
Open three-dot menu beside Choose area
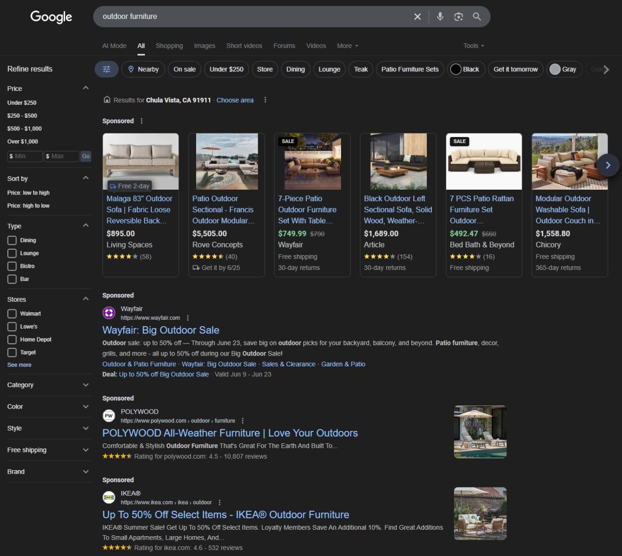click(265, 100)
